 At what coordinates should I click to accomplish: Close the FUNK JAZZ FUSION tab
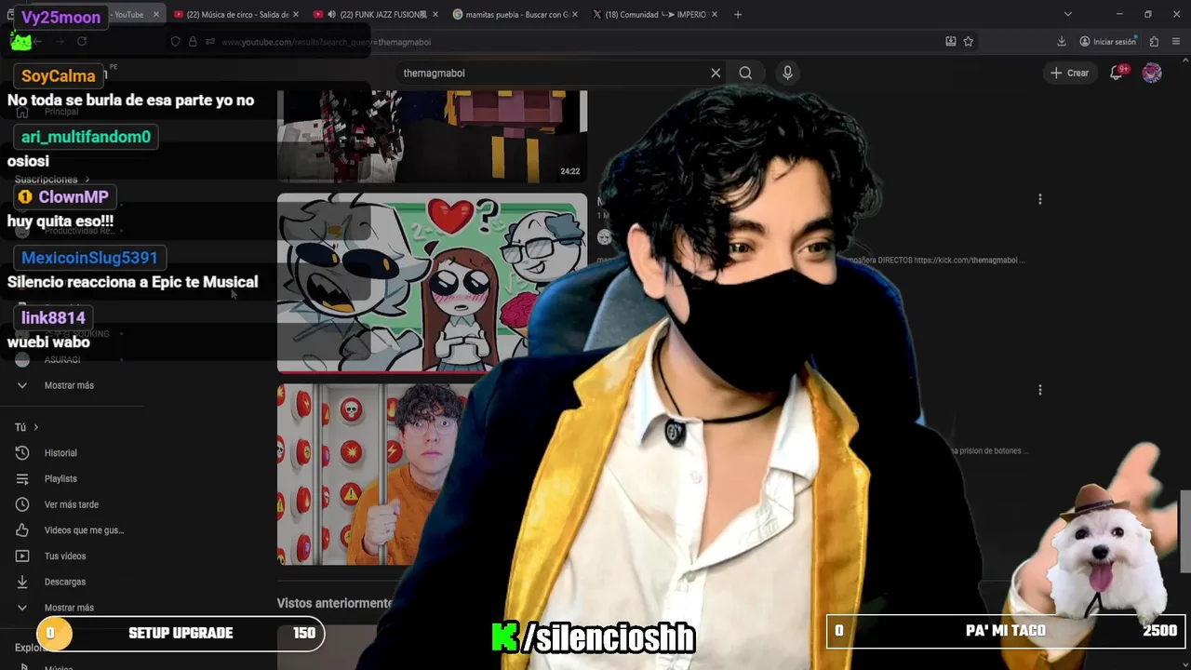pyautogui.click(x=435, y=14)
